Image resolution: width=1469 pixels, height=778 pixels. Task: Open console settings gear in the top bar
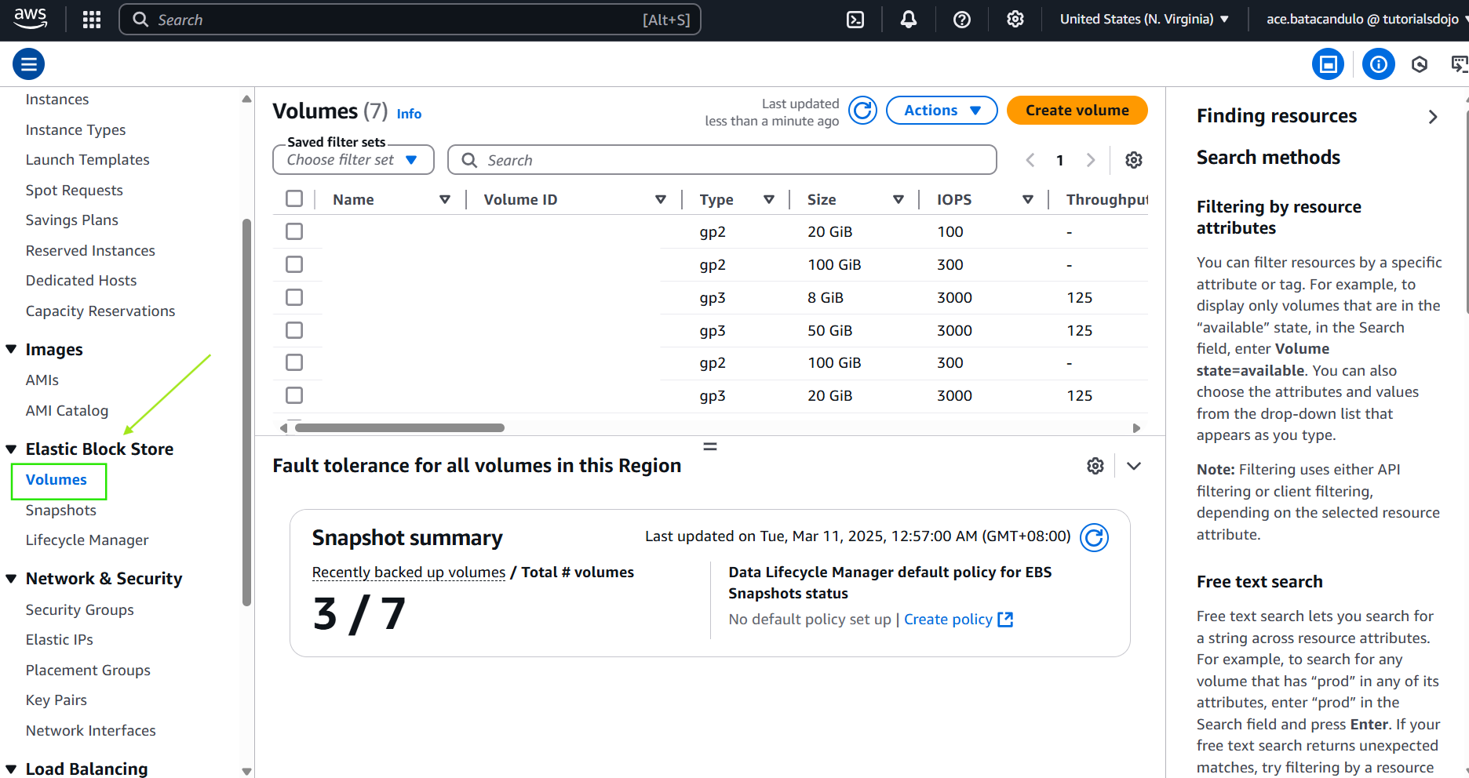point(1015,20)
